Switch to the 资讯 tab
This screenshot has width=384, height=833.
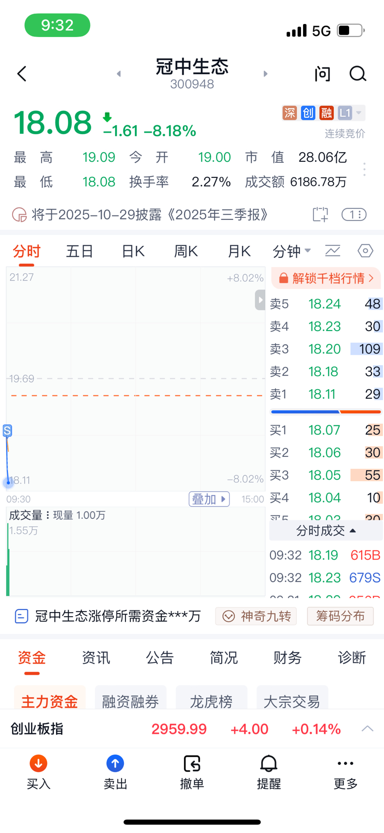[x=95, y=658]
